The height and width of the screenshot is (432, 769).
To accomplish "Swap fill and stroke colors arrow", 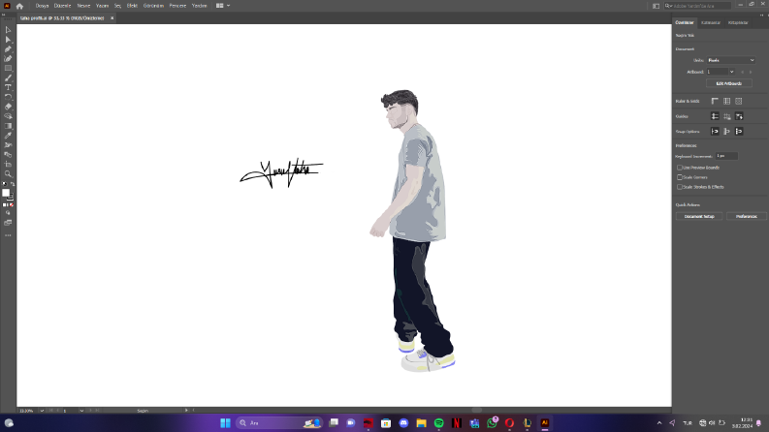I will (x=13, y=184).
